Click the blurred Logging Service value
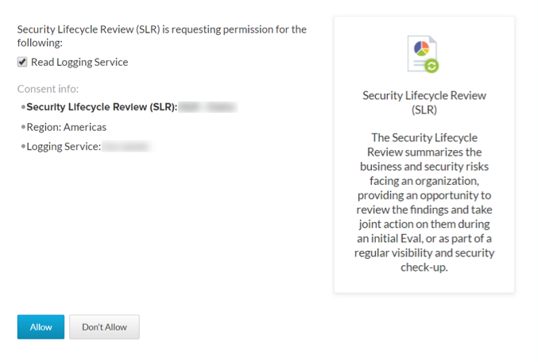The image size is (538, 362). tap(126, 146)
